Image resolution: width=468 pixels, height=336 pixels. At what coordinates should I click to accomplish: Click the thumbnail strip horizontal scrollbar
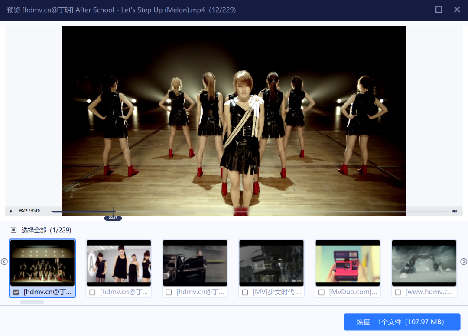32,302
